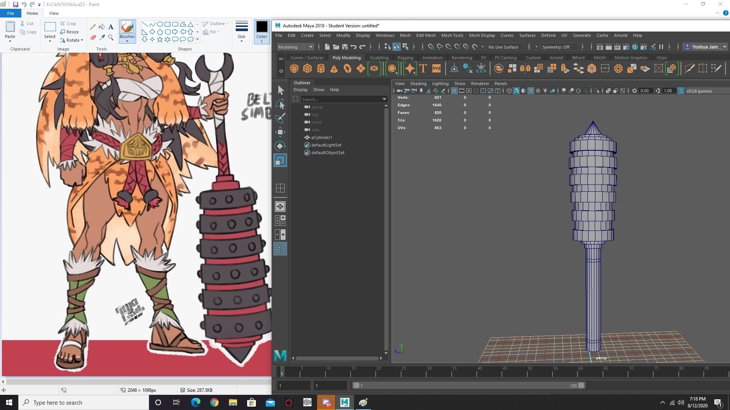Pick the Eraser tool in Paint
The height and width of the screenshot is (410, 730).
pyautogui.click(x=93, y=37)
